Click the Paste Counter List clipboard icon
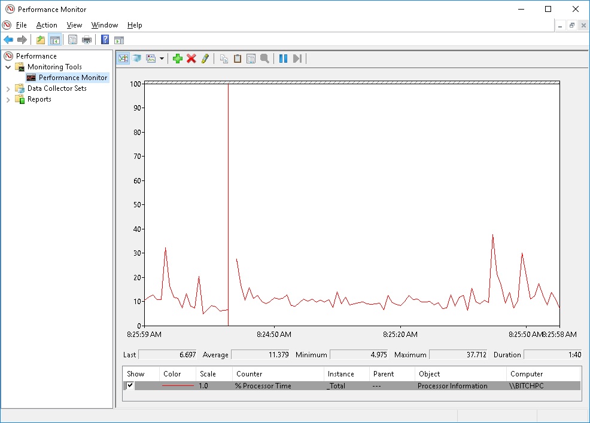The image size is (590, 423). tap(238, 59)
